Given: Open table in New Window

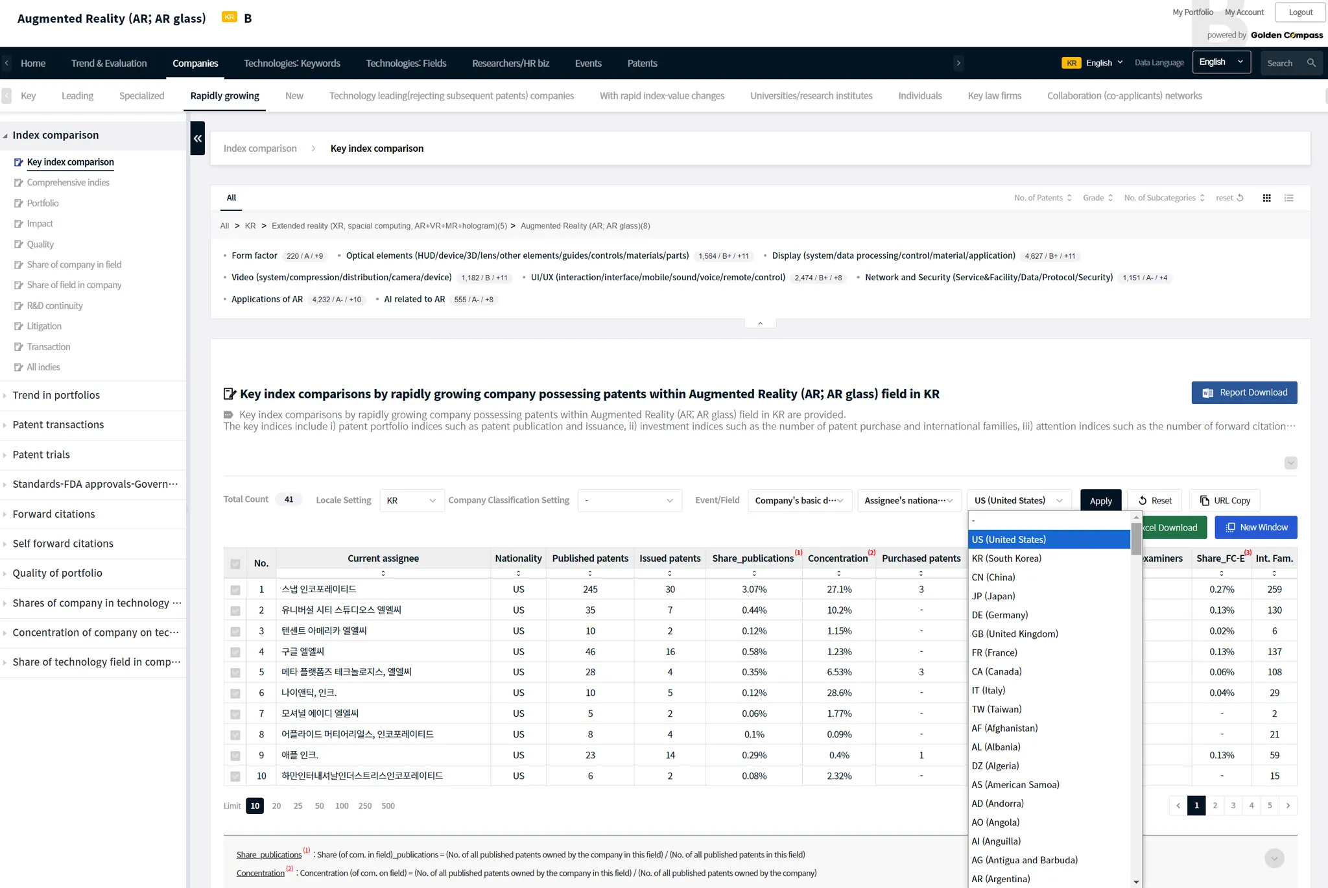Looking at the screenshot, I should point(1256,527).
